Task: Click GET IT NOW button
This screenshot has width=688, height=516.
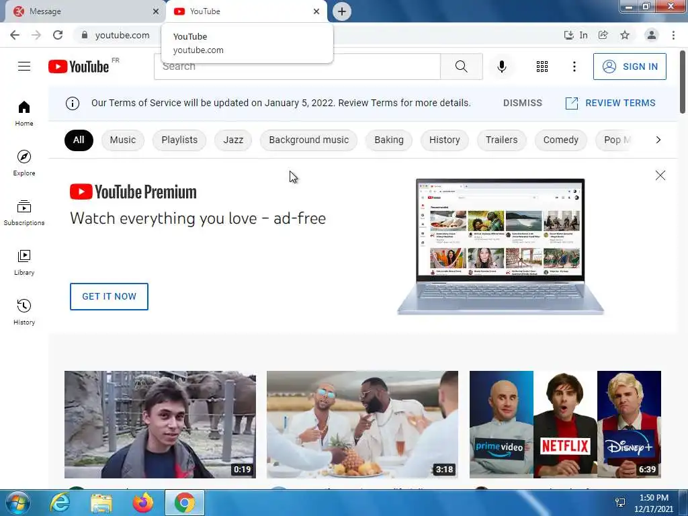Action: click(x=110, y=296)
